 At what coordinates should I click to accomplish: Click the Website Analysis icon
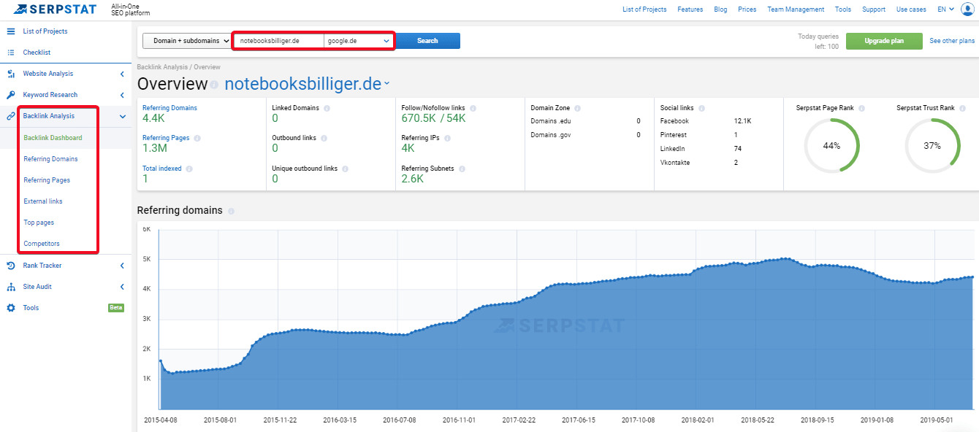pos(11,74)
